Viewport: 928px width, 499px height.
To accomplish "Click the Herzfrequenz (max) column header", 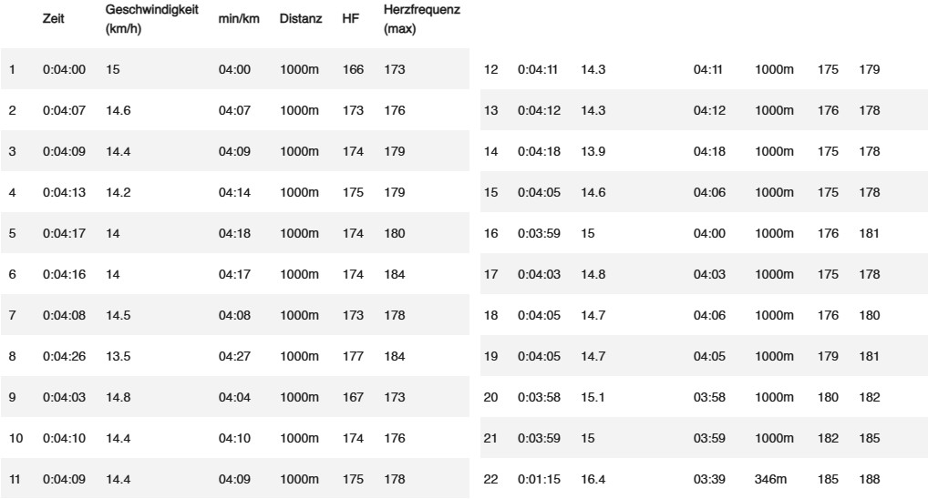I will (422, 19).
